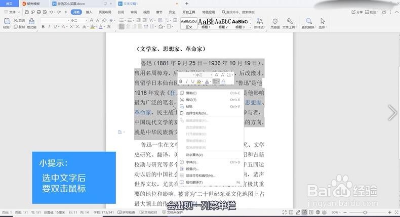Toggle center alignment in ribbon

[x=128, y=26]
